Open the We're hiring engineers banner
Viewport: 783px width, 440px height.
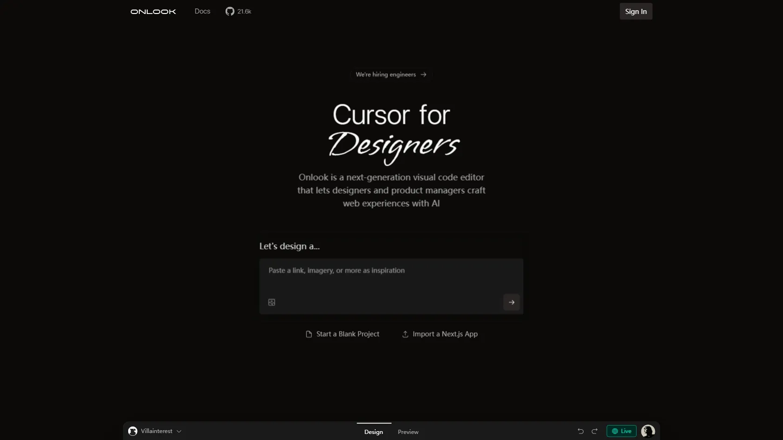[x=391, y=74]
